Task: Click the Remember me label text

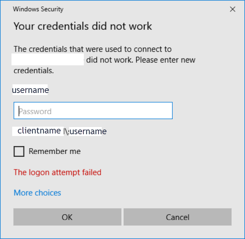Action: tap(54, 151)
